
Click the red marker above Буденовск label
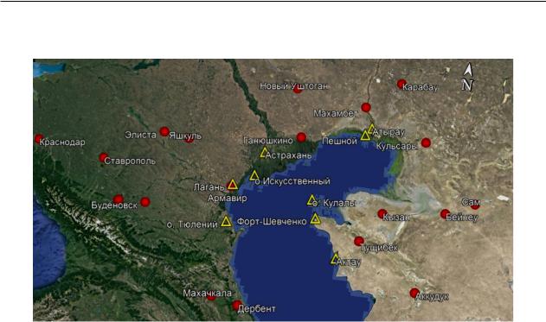(119, 199)
